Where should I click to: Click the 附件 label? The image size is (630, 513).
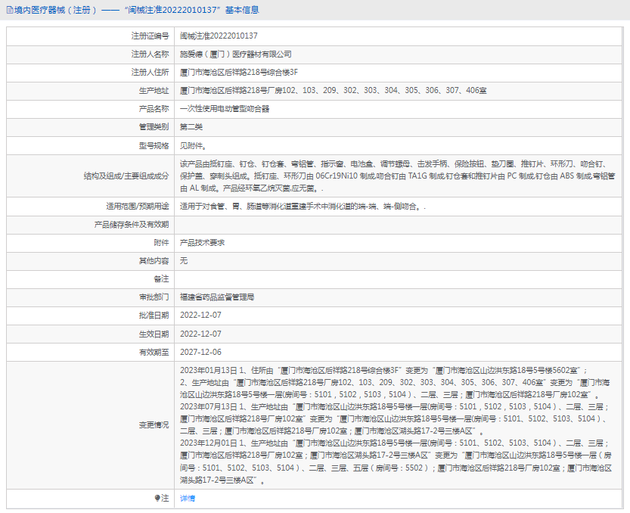point(162,243)
